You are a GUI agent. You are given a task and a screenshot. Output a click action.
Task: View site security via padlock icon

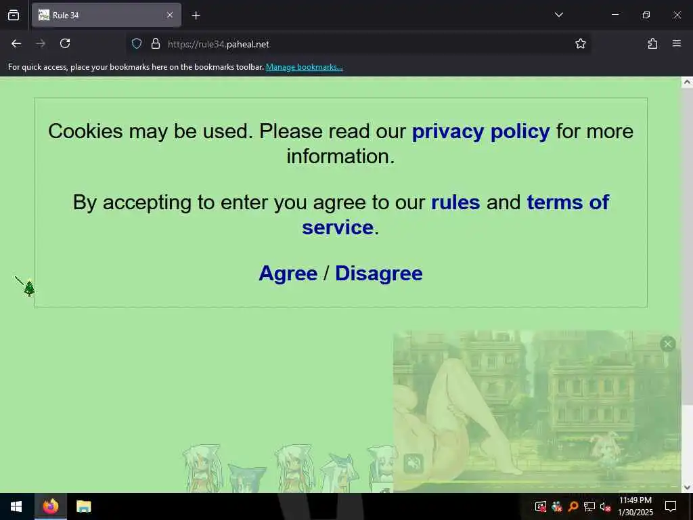pos(156,43)
